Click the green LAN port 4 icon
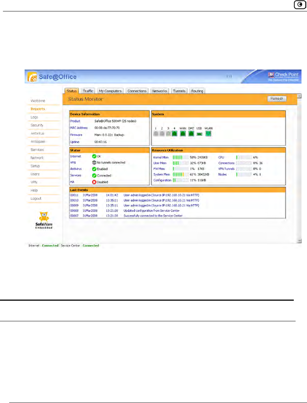The height and width of the screenshot is (403, 307). (174, 134)
